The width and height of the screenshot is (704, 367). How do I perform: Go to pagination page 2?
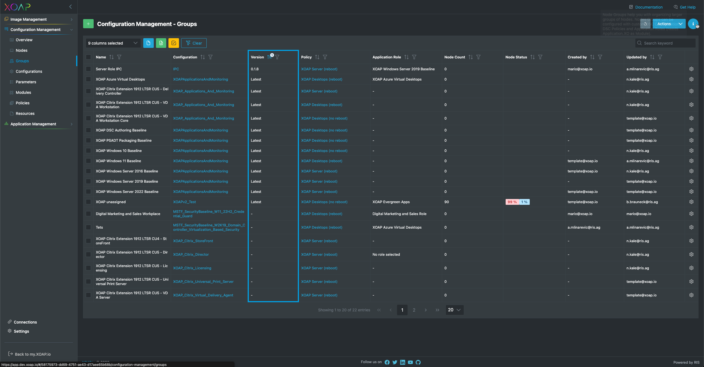tap(414, 310)
